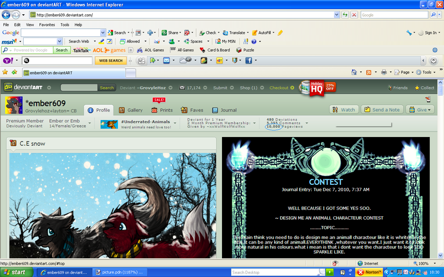Switch to the Gallery tab

click(x=131, y=110)
